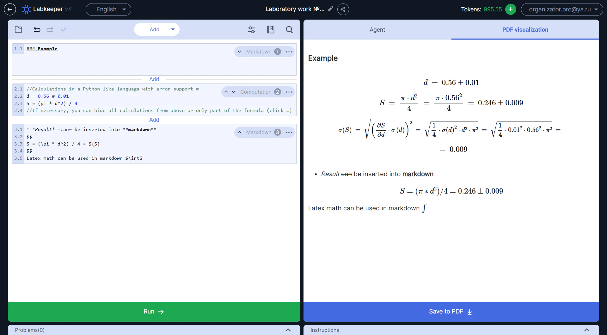Open the settings sliders icon
The image size is (607, 335).
(x=251, y=30)
